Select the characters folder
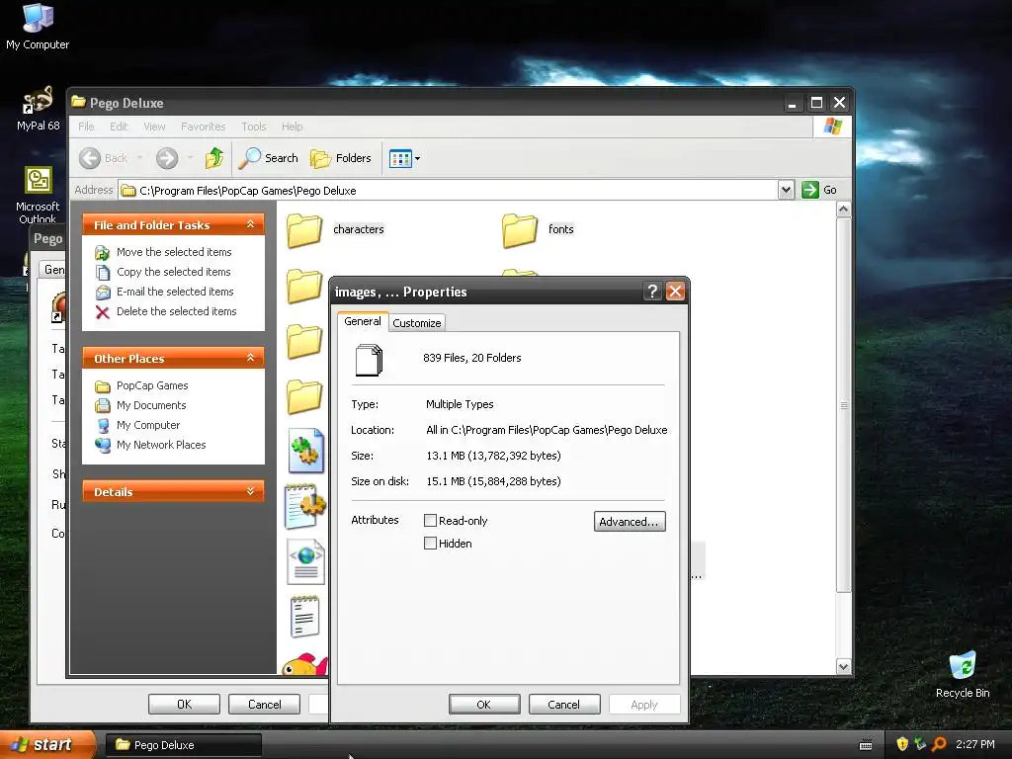 pos(336,229)
